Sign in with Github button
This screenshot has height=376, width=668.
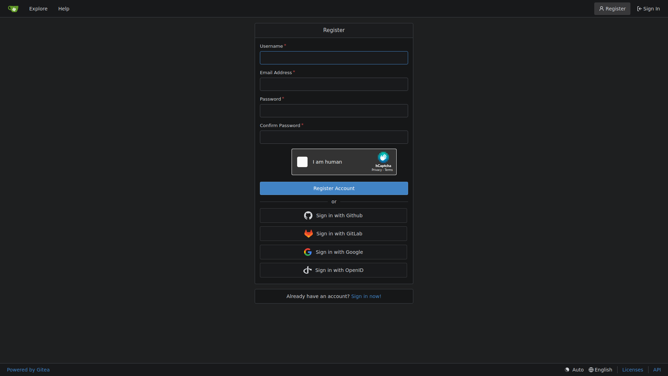tap(333, 216)
